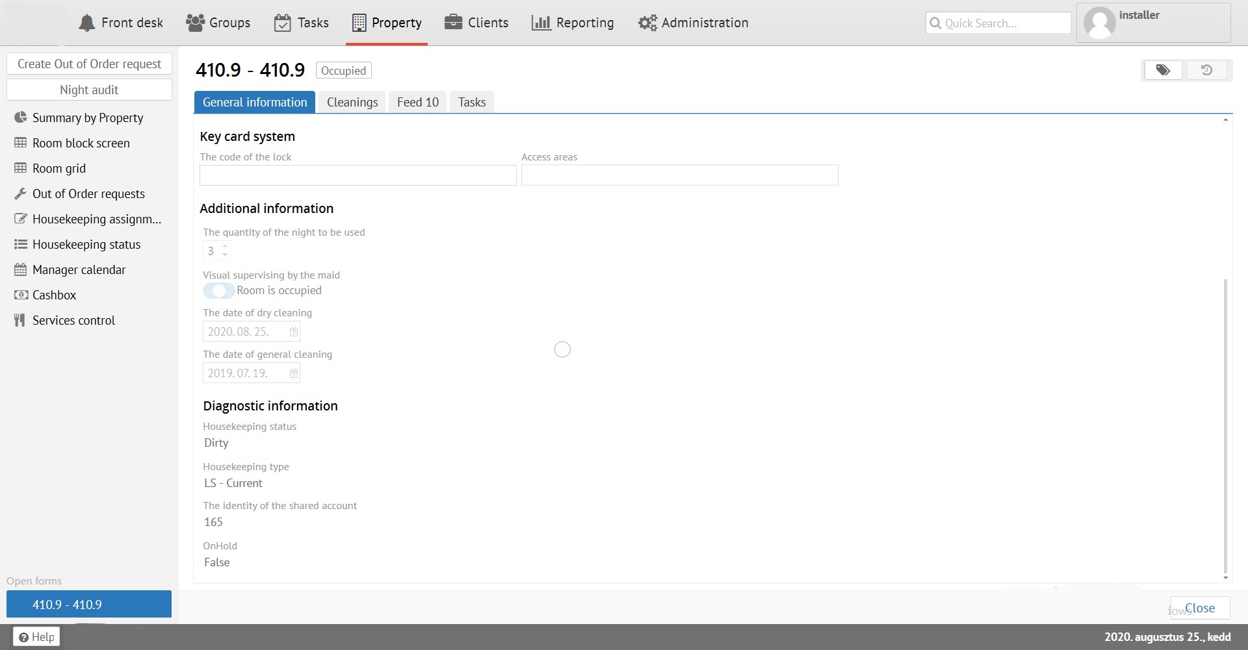Click Create Out of Order request button
The width and height of the screenshot is (1248, 650).
point(89,64)
